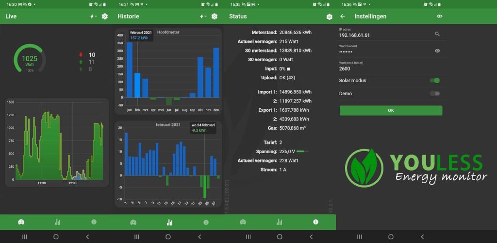Viewport: 497px width, 243px height.
Task: Switch to the live gauge tab on the Historie screen
Action: pos(133,222)
